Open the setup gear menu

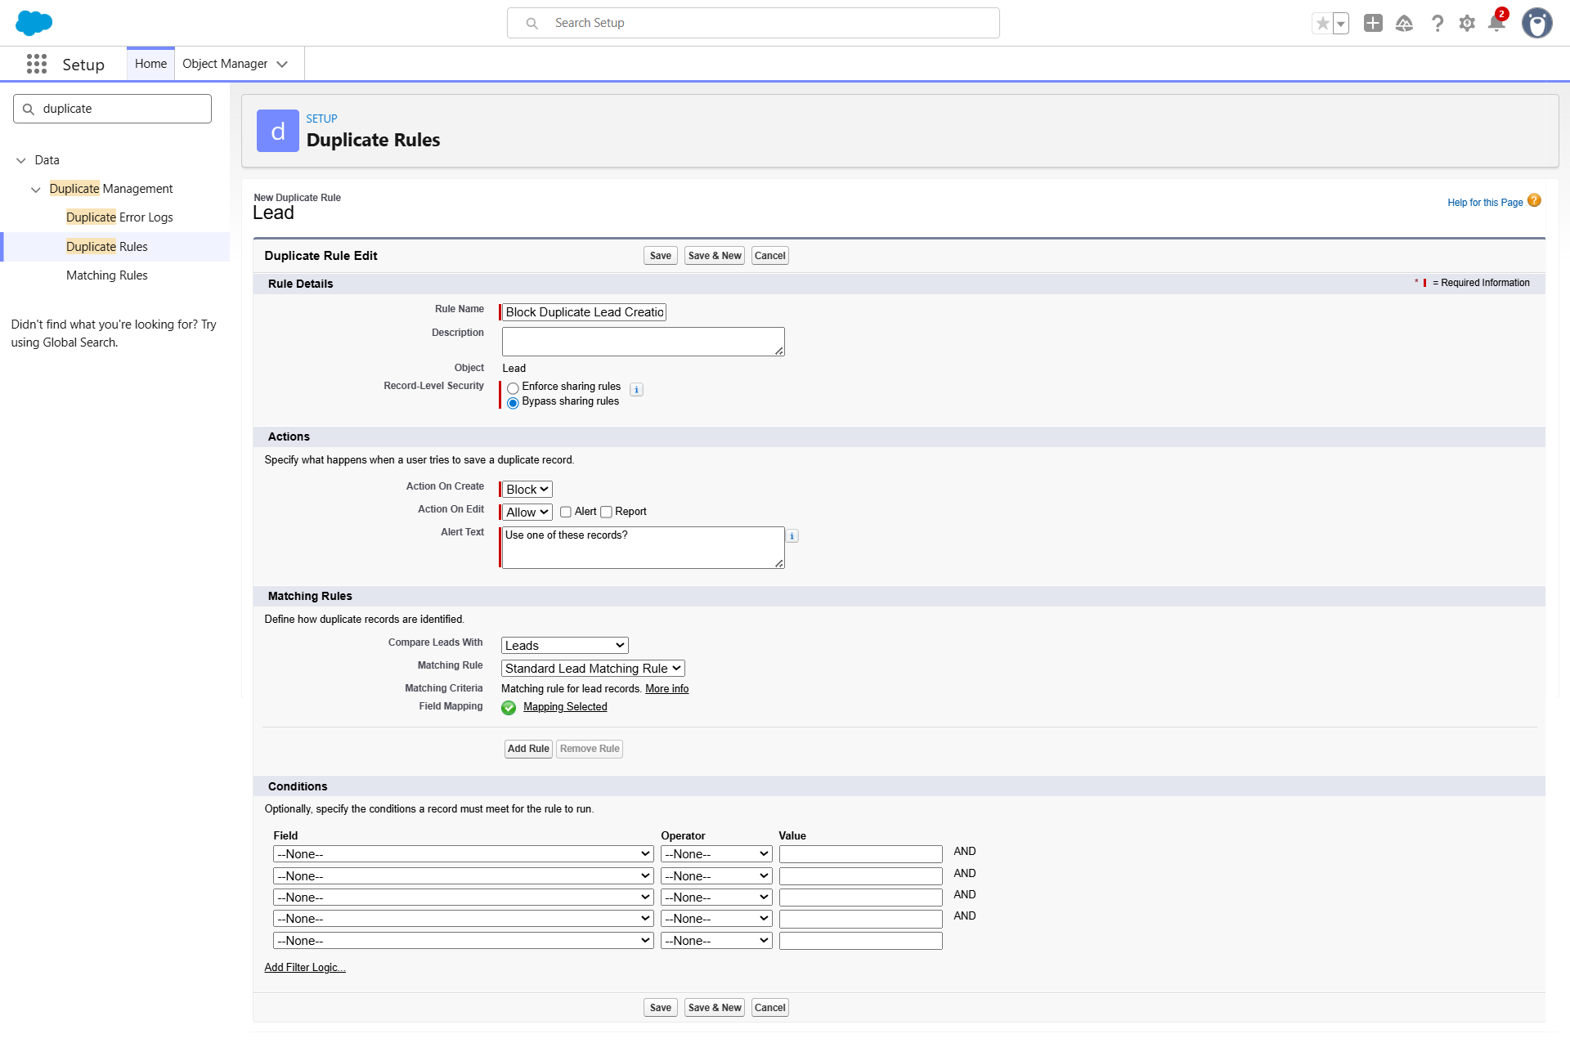click(x=1467, y=23)
